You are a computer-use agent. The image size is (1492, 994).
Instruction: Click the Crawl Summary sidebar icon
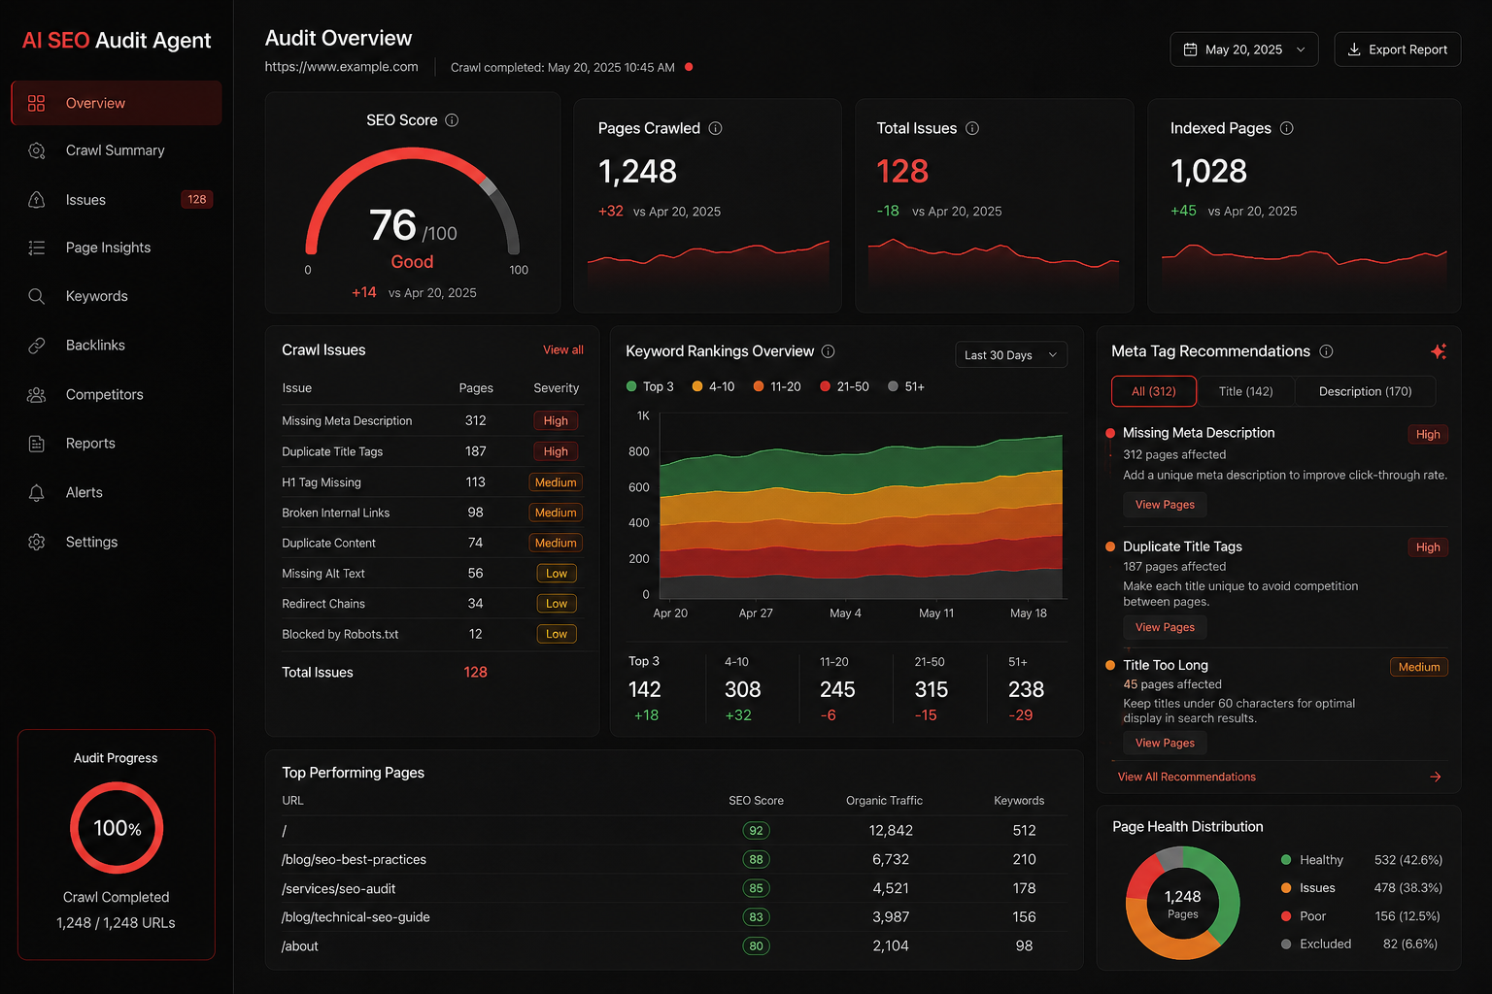(x=36, y=150)
